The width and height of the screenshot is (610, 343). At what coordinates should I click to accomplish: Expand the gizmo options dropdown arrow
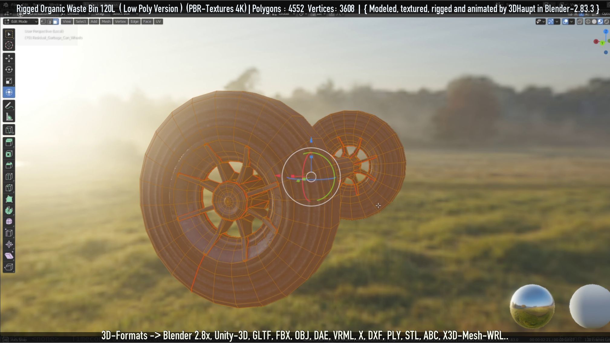[x=557, y=21]
